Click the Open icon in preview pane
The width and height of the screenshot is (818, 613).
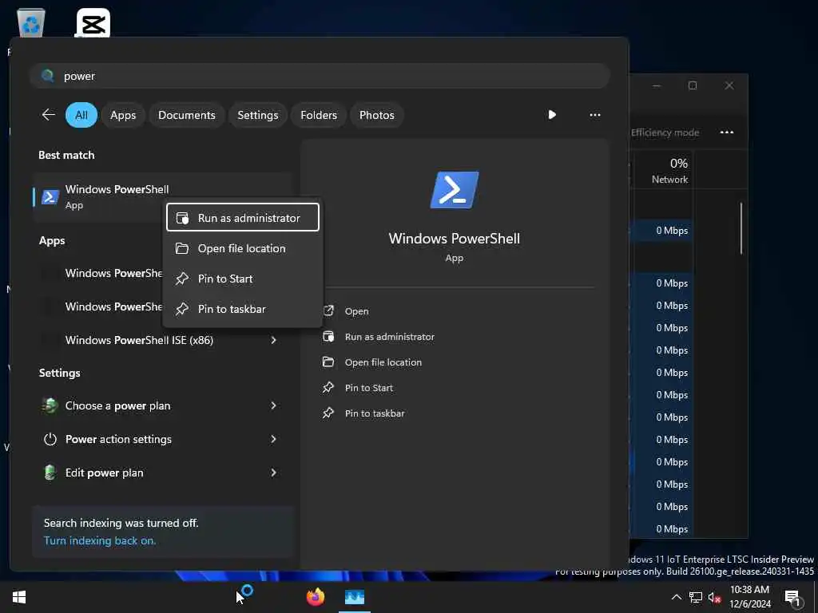pos(328,310)
